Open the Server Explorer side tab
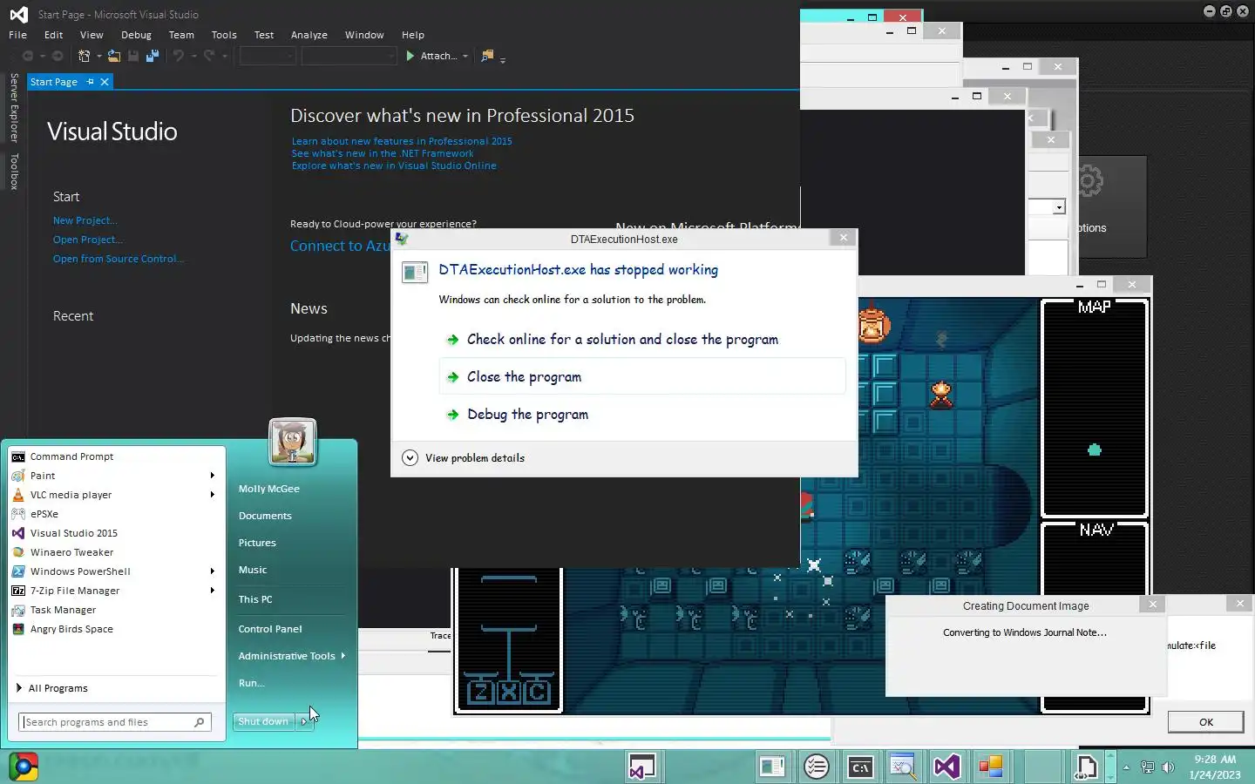Image resolution: width=1255 pixels, height=784 pixels. [14, 108]
